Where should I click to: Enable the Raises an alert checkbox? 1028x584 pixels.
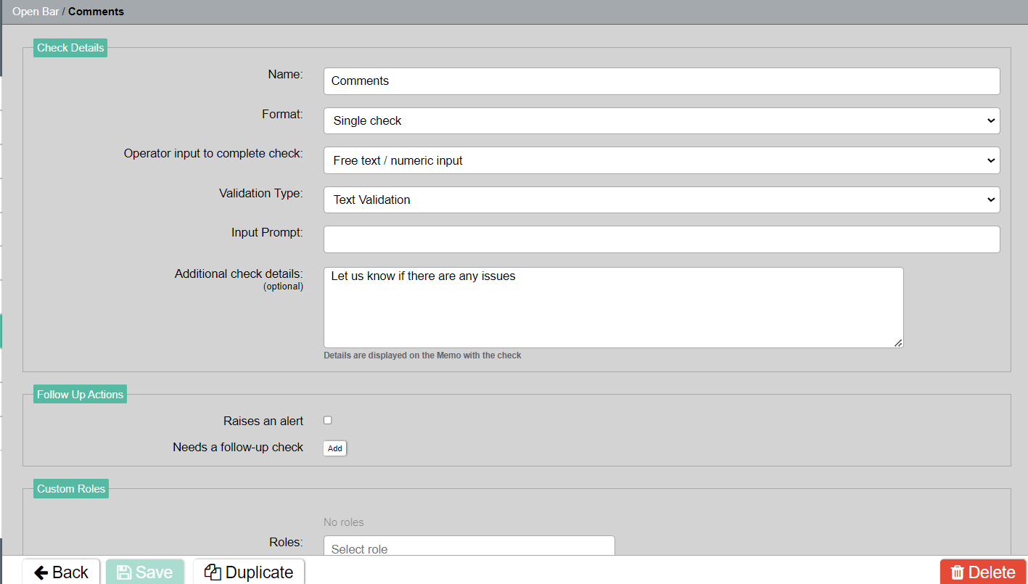pyautogui.click(x=328, y=420)
